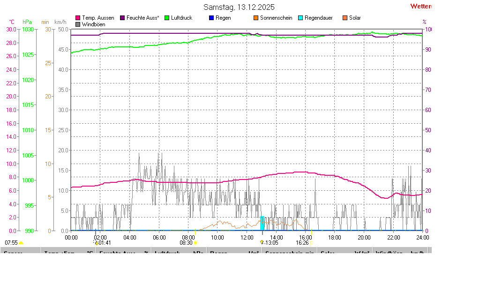Click the sun icon beside 08:30
The image size is (480, 285).
[195, 243]
